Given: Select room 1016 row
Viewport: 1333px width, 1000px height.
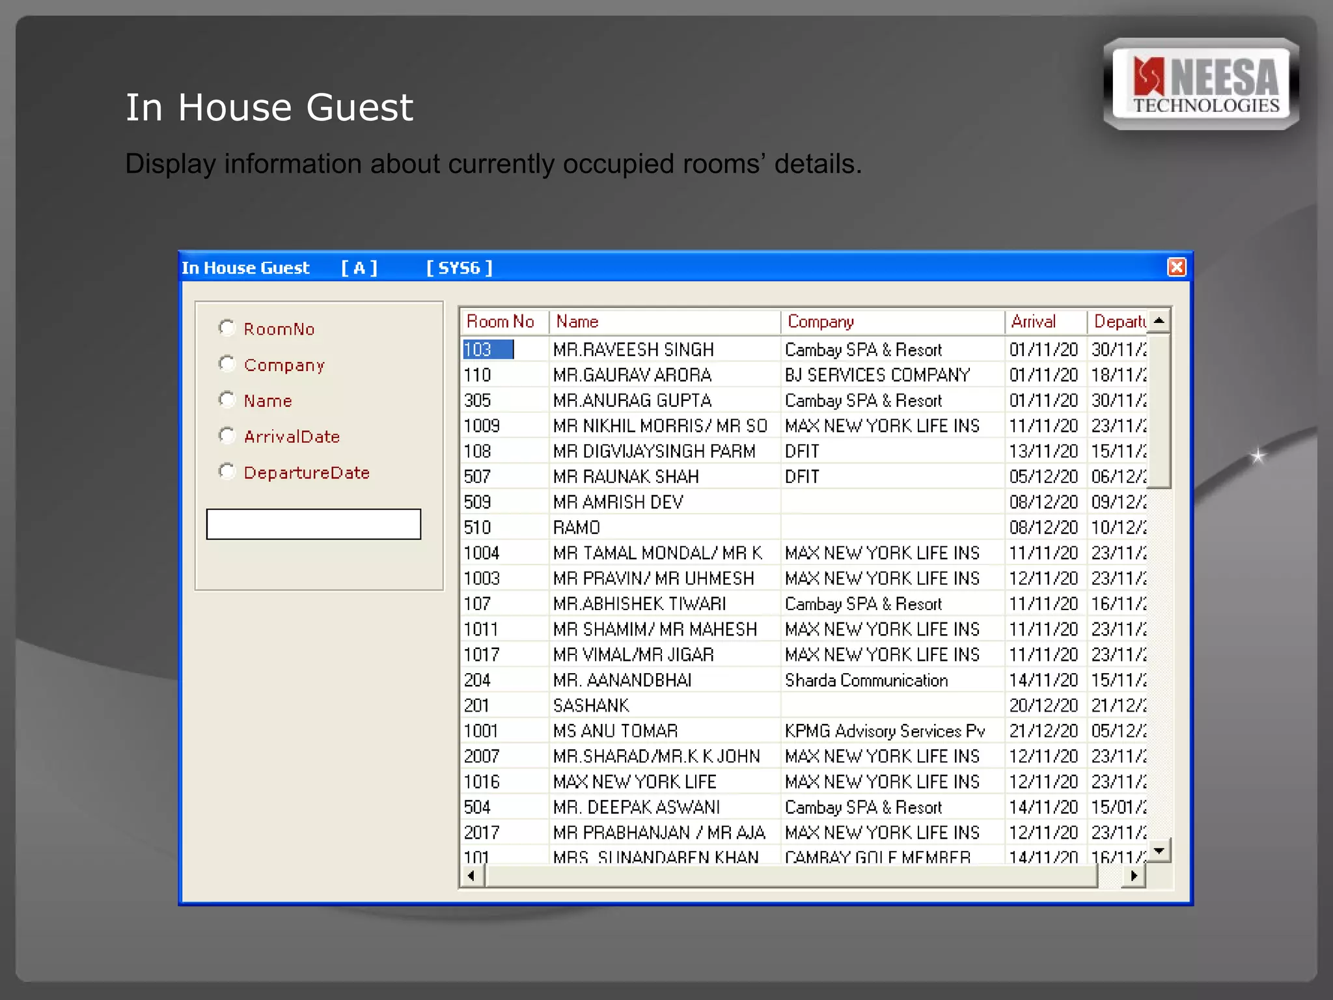Looking at the screenshot, I should point(804,781).
